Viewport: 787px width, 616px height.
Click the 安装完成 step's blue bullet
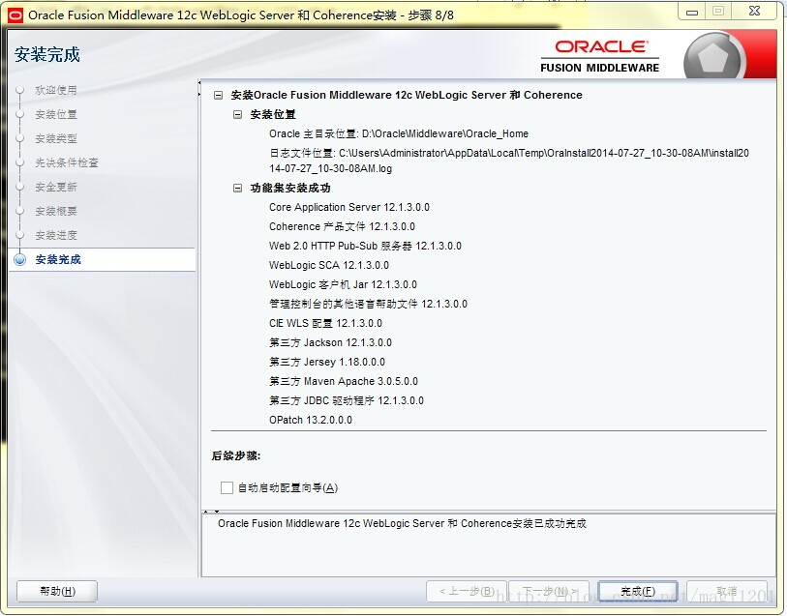[20, 259]
